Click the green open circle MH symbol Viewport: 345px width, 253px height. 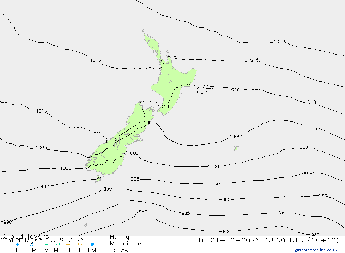click(x=58, y=244)
